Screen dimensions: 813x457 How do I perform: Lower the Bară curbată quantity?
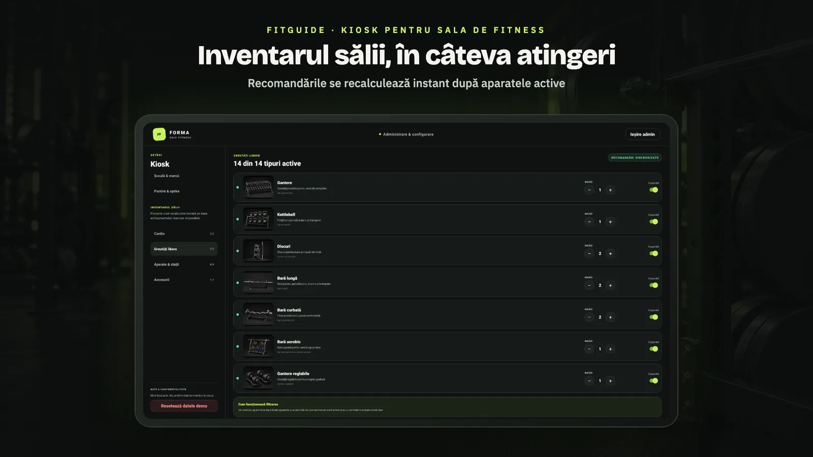click(589, 317)
